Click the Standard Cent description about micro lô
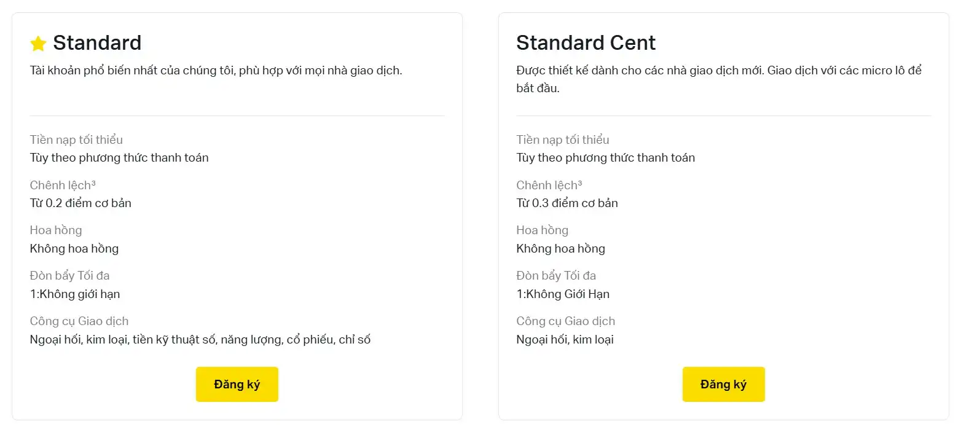Screen dimensions: 961x432 pos(719,79)
